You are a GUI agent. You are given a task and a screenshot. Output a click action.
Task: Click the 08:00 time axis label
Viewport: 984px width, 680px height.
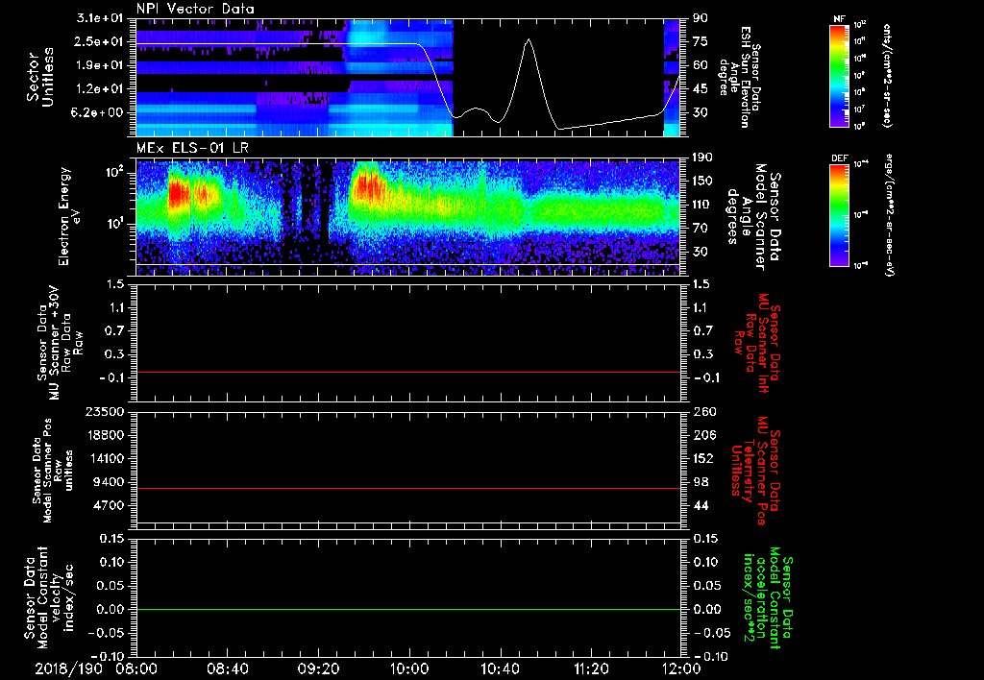136,668
